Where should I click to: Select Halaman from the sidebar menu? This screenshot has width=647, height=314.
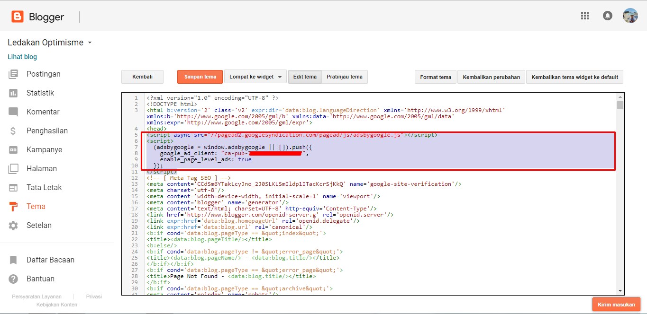tap(42, 169)
